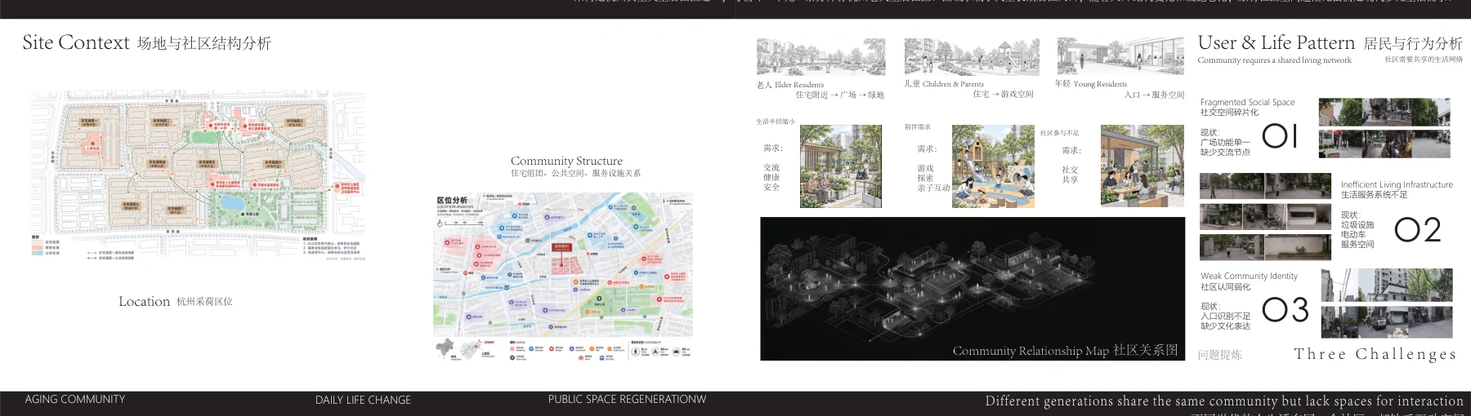Click the '住宅附近→广场→绿地' route text

(x=839, y=95)
